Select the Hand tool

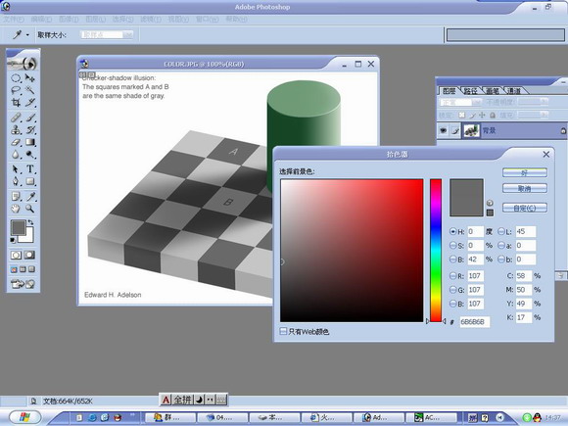pyautogui.click(x=16, y=209)
